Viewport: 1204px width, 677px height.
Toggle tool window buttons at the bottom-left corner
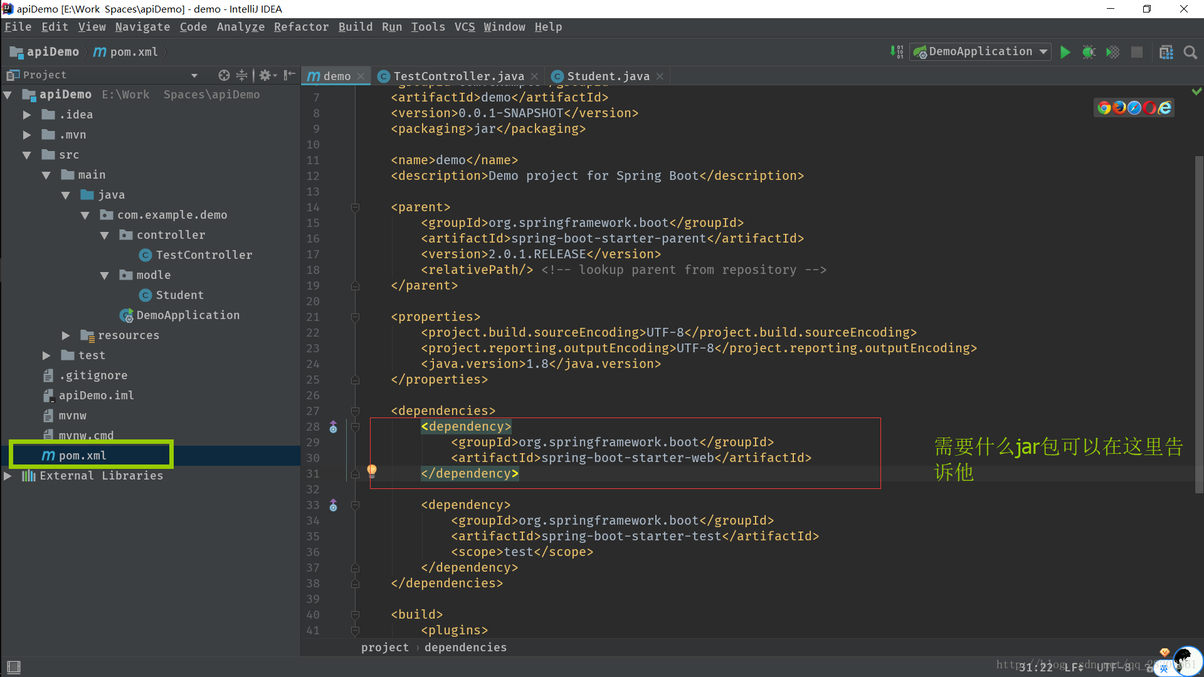(13, 667)
